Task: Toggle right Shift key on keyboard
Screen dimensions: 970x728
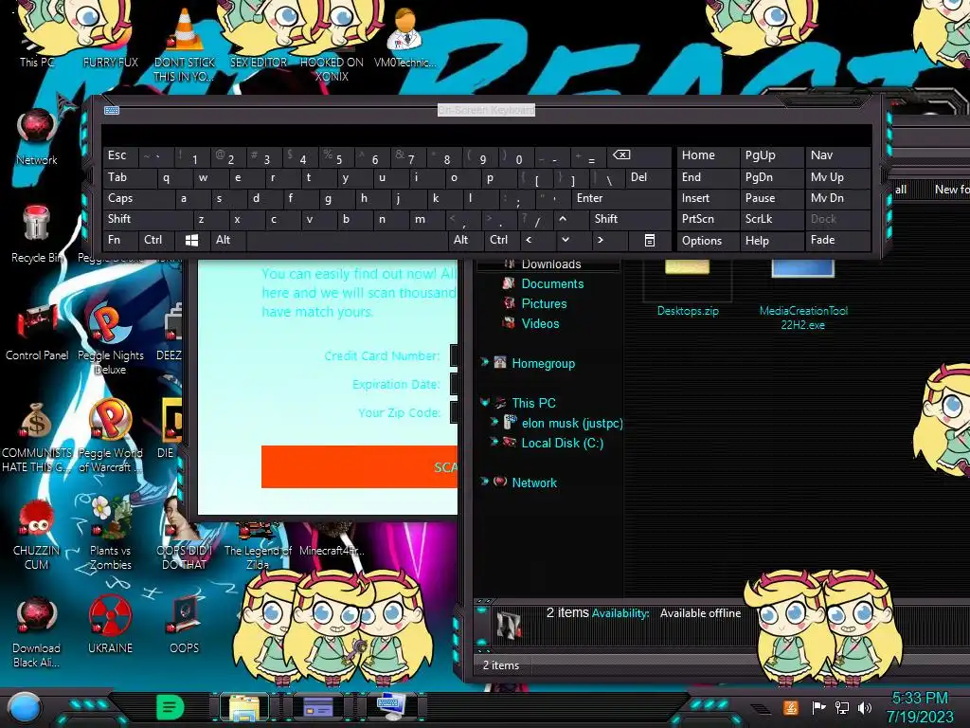Action: [630, 219]
